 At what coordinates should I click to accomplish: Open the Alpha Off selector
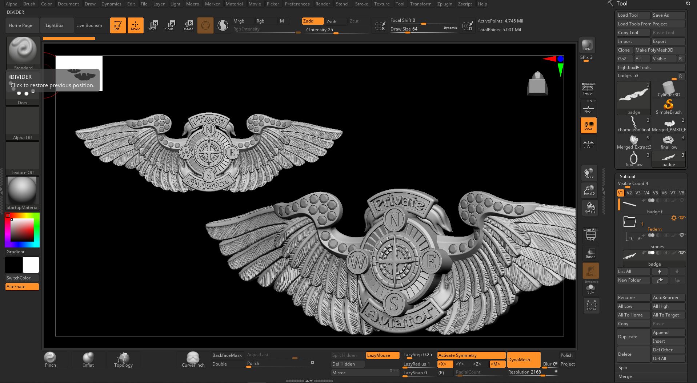[x=23, y=124]
